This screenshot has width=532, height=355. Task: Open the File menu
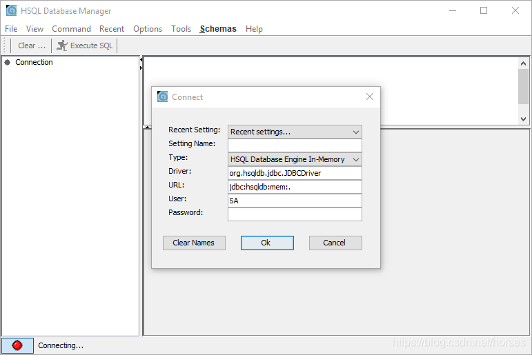[x=11, y=29]
